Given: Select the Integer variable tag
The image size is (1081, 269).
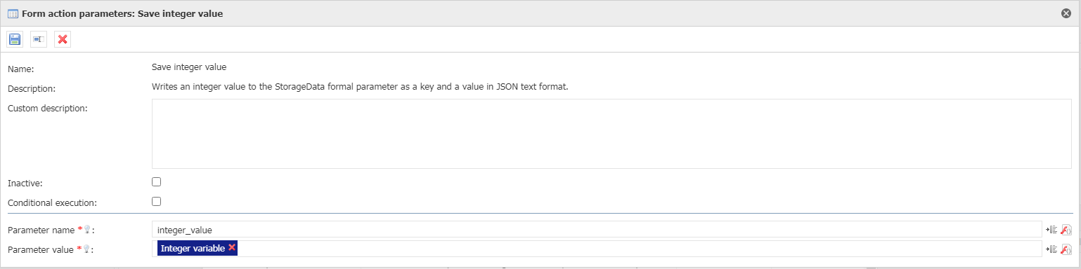Looking at the screenshot, I should [x=193, y=249].
